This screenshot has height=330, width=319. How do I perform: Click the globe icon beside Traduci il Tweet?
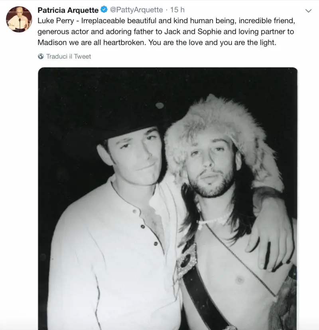(x=41, y=57)
